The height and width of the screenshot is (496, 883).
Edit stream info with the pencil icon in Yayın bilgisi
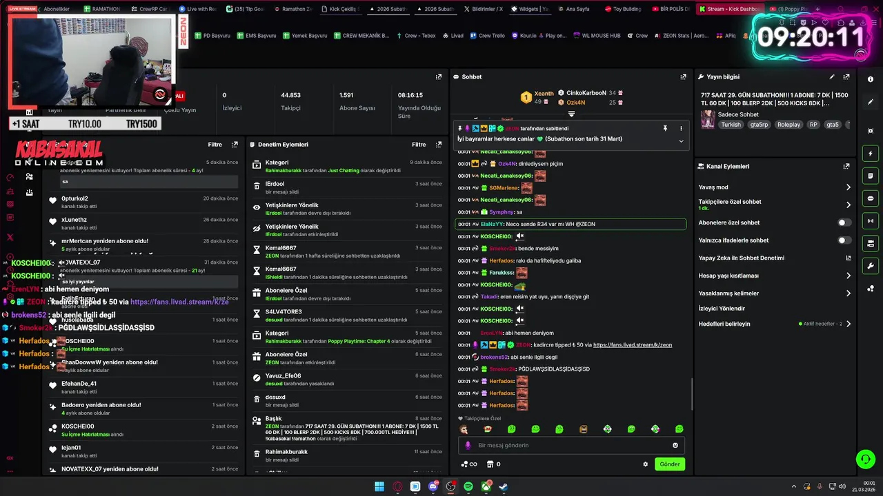pyautogui.click(x=832, y=77)
